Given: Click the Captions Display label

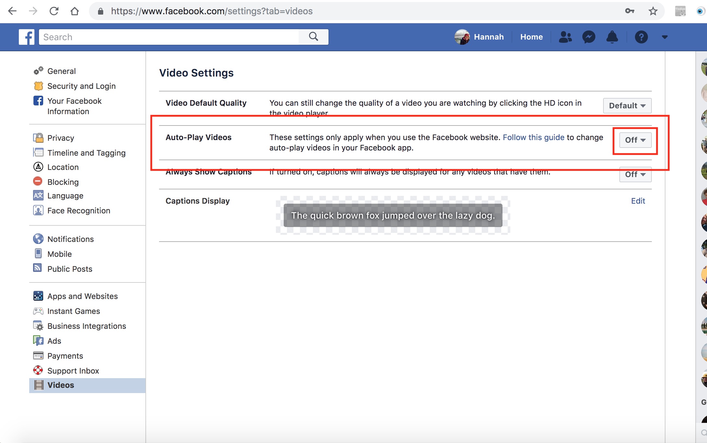Looking at the screenshot, I should pyautogui.click(x=197, y=201).
